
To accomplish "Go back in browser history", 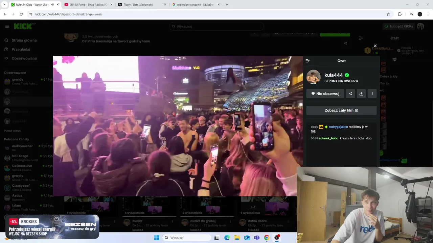I will [x=5, y=14].
